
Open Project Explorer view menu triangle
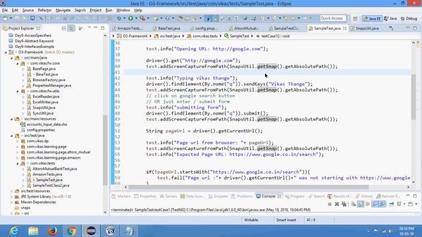point(89,28)
